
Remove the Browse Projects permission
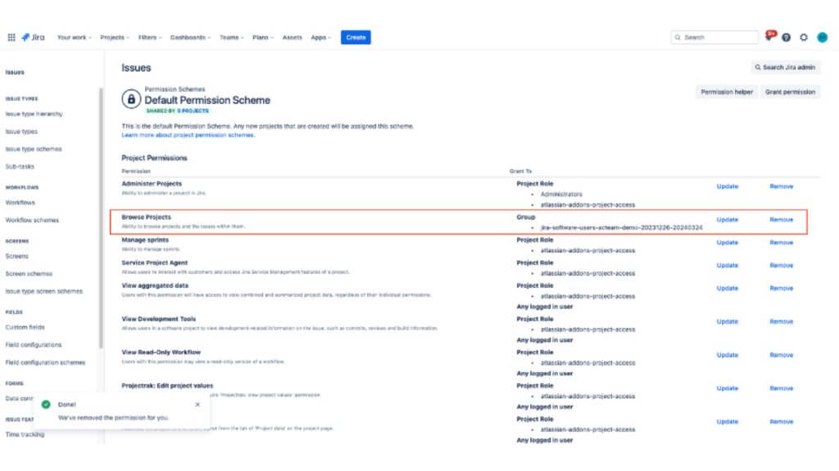click(x=781, y=219)
